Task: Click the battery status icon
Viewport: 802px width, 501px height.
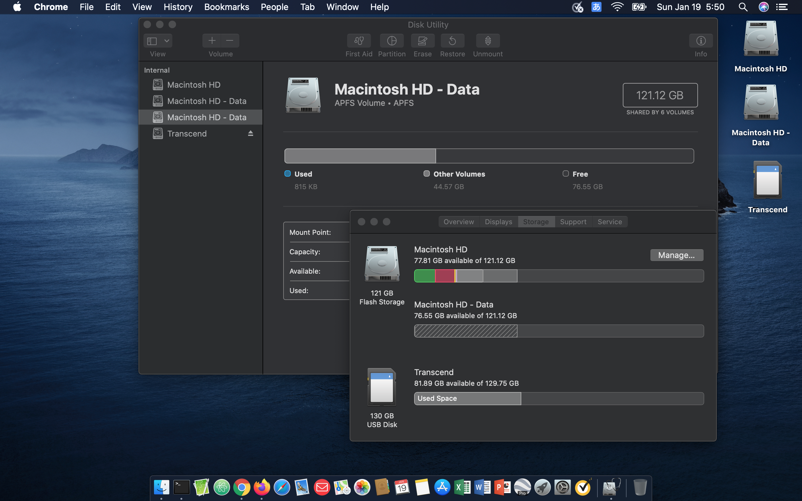Action: (x=638, y=7)
